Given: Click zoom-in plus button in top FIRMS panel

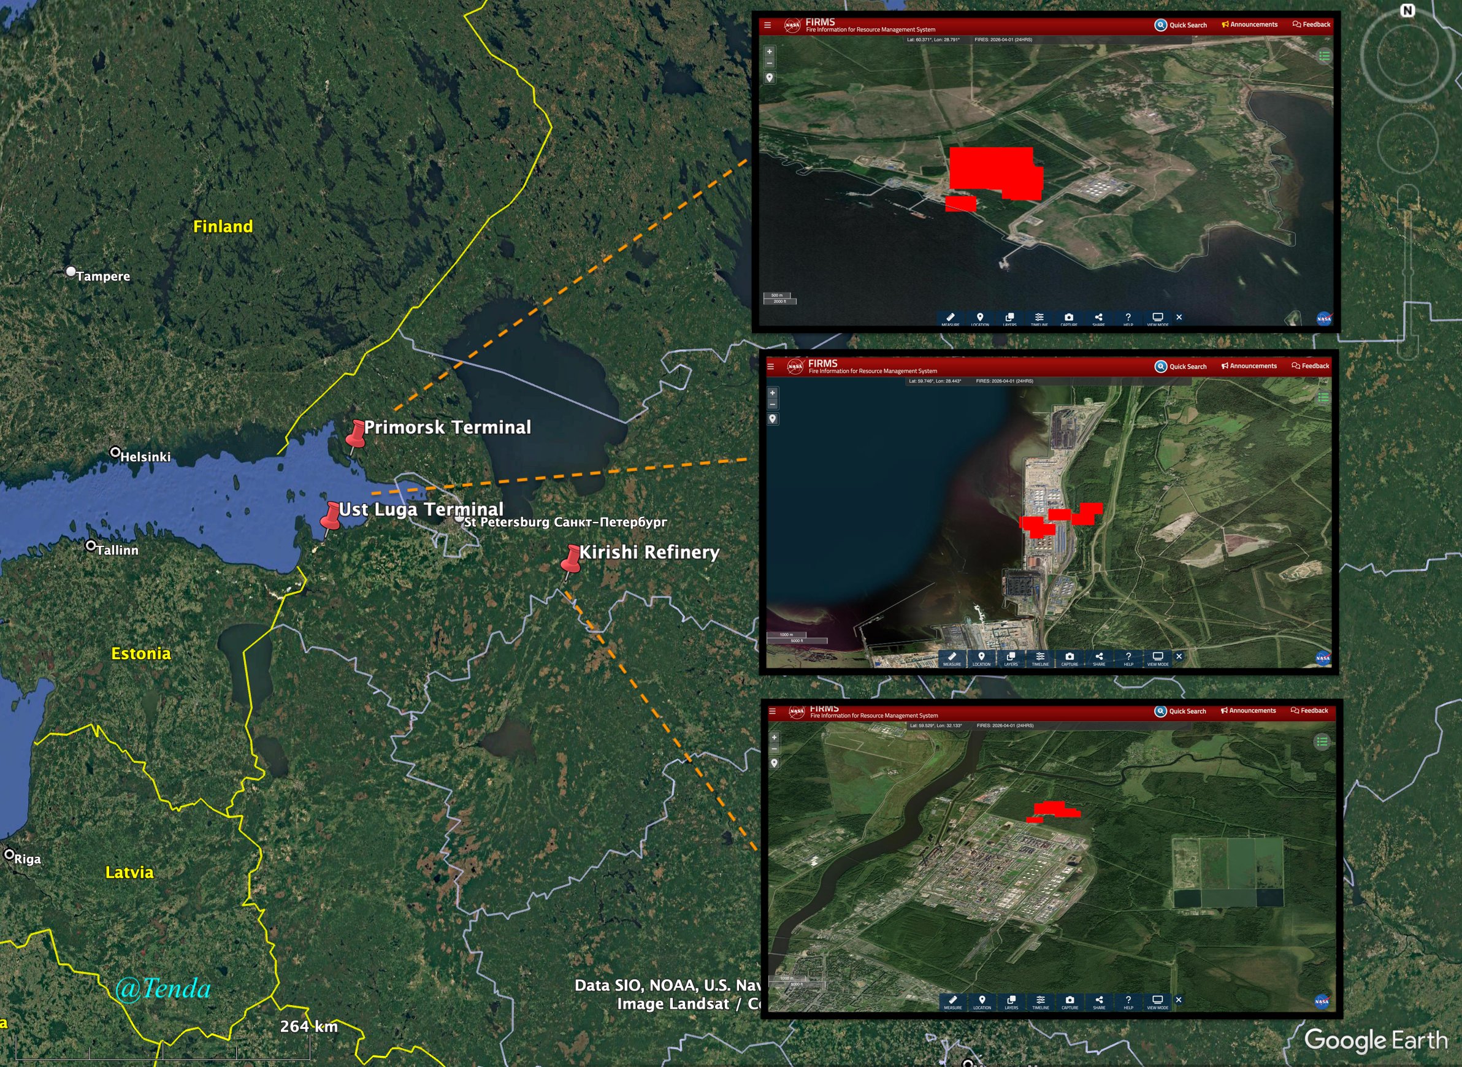Looking at the screenshot, I should pos(769,52).
